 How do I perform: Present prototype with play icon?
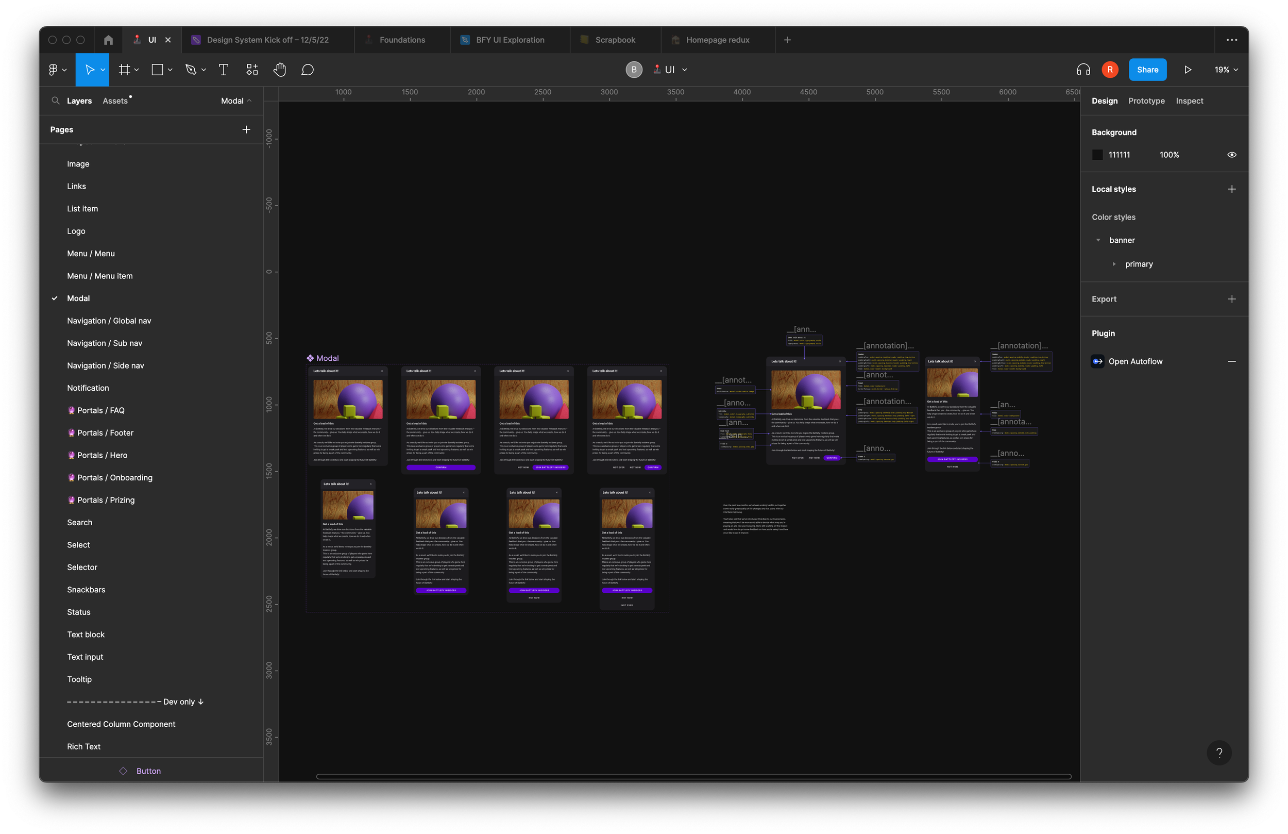tap(1188, 70)
